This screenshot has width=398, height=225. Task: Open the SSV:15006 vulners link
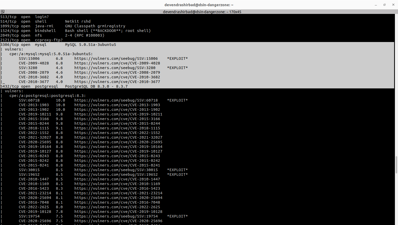116,59
